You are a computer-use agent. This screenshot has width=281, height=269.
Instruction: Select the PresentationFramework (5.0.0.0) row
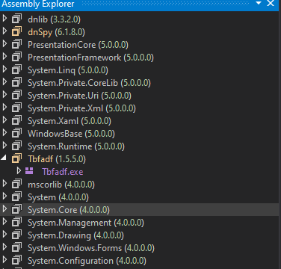(139, 58)
